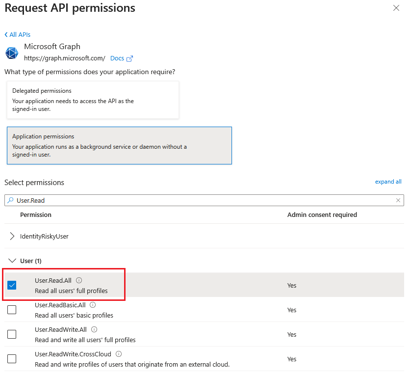This screenshot has width=409, height=375.
Task: Click the expand all link
Action: coord(388,182)
